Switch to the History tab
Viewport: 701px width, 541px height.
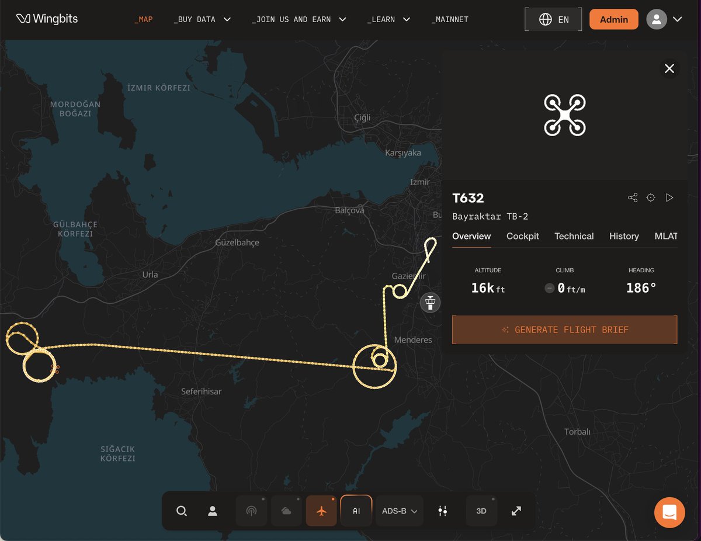[624, 236]
